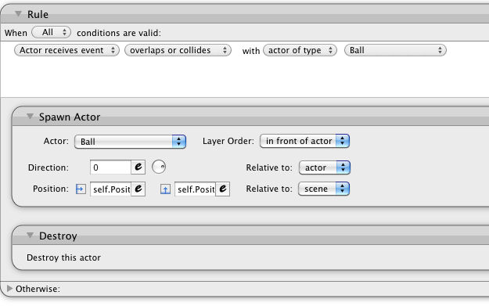Collapse the Spawn Actor behavior

coord(30,117)
